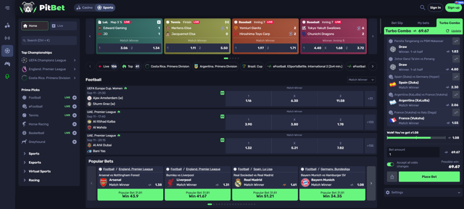Select the Live tab in sidebar
The width and height of the screenshot is (464, 209).
tap(63, 26)
